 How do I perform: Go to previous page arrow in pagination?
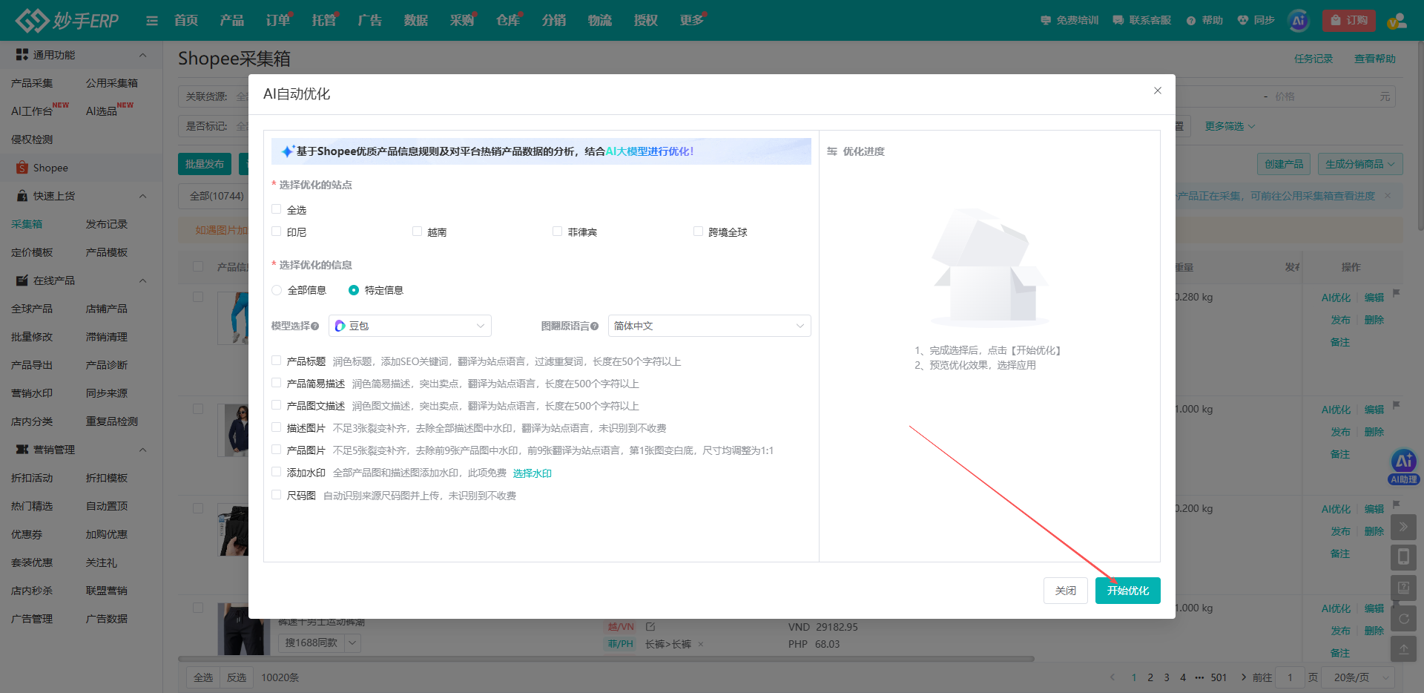1112,677
